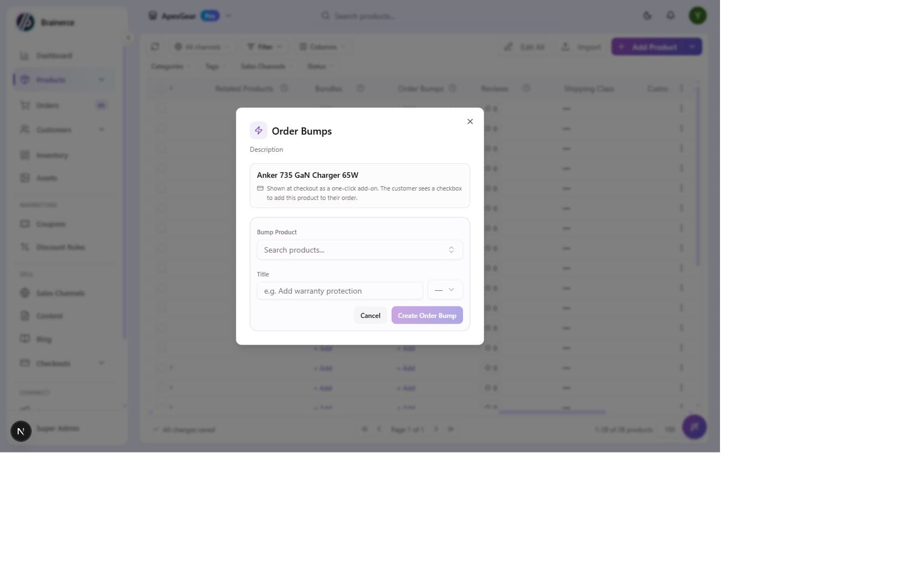
Task: Click the lightning bolt Order Bumps icon
Action: coord(258,130)
